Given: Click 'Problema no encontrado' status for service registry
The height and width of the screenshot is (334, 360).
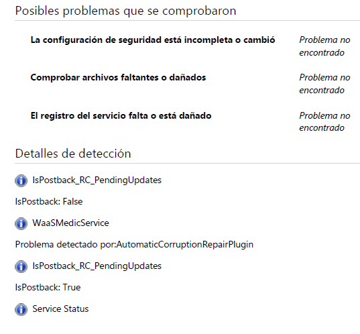Looking at the screenshot, I should [324, 121].
